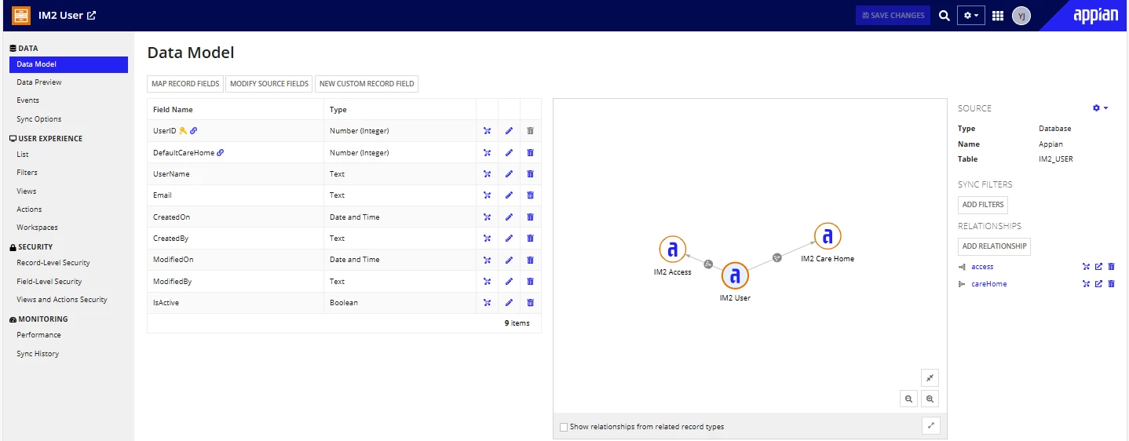Image resolution: width=1129 pixels, height=441 pixels.
Task: Delete the CreatedBy field
Action: [x=530, y=239]
